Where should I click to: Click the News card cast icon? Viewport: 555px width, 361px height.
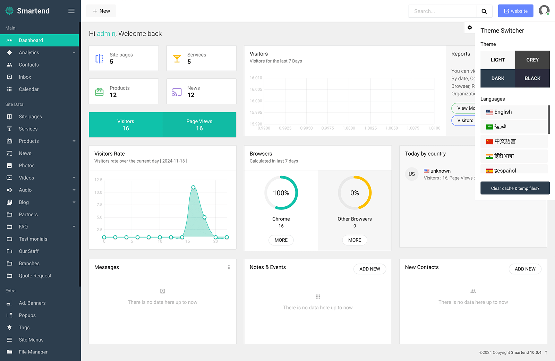[x=177, y=92]
